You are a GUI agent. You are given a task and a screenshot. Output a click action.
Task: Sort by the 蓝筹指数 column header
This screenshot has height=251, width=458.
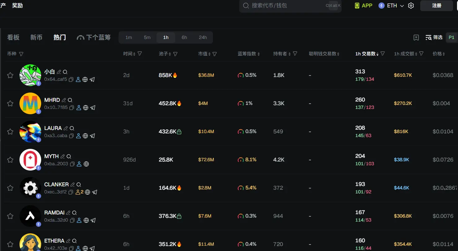(248, 54)
